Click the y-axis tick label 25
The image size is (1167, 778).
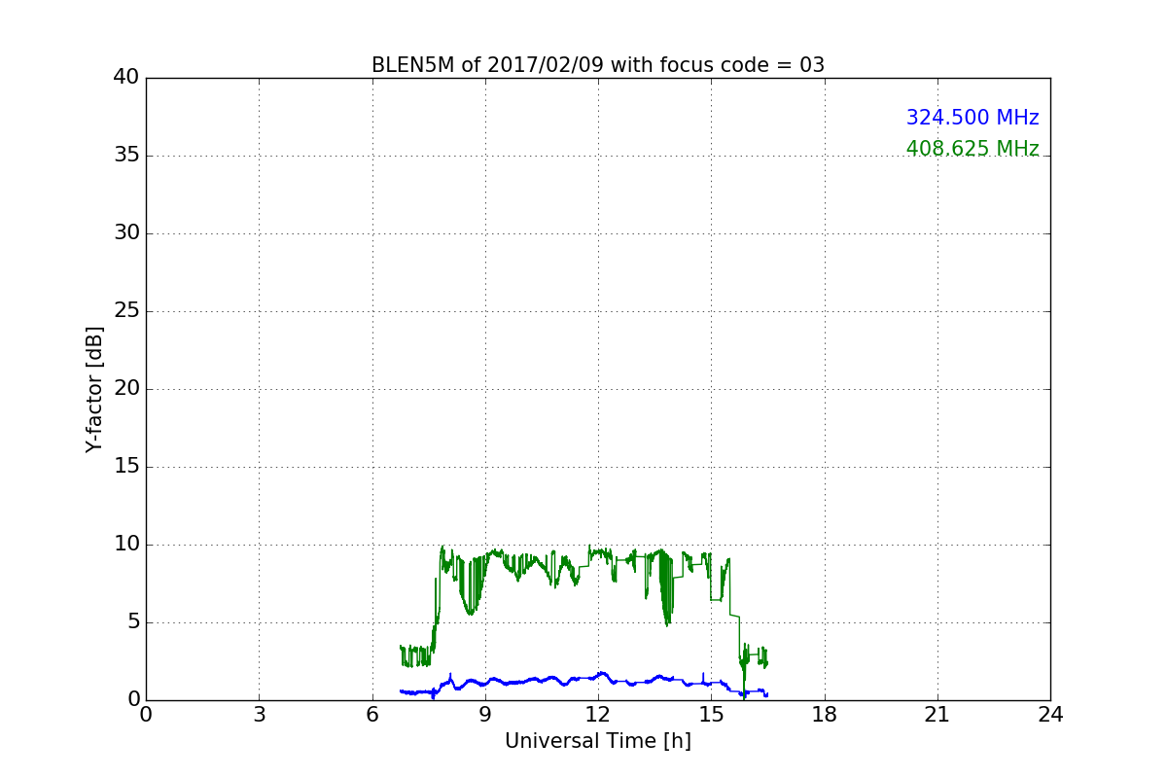126,311
